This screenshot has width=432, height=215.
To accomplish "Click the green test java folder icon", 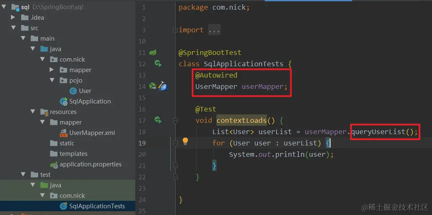I will click(x=44, y=185).
